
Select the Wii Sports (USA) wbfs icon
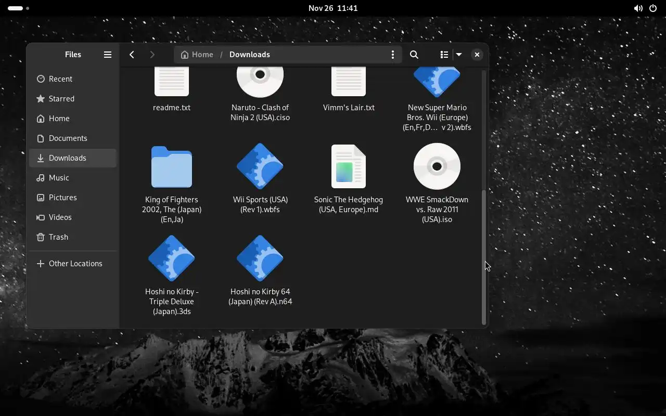pos(260,166)
